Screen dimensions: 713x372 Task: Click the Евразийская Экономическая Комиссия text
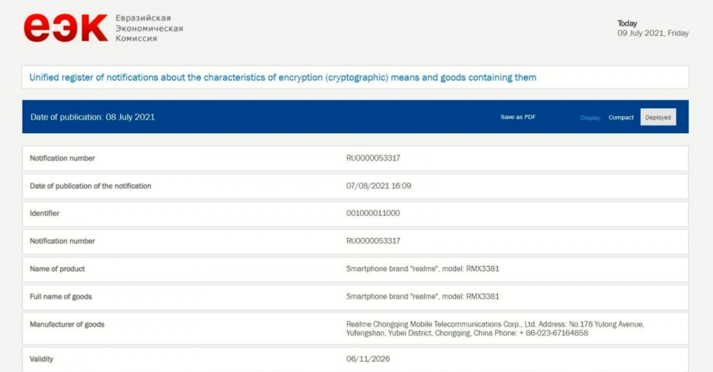point(149,29)
